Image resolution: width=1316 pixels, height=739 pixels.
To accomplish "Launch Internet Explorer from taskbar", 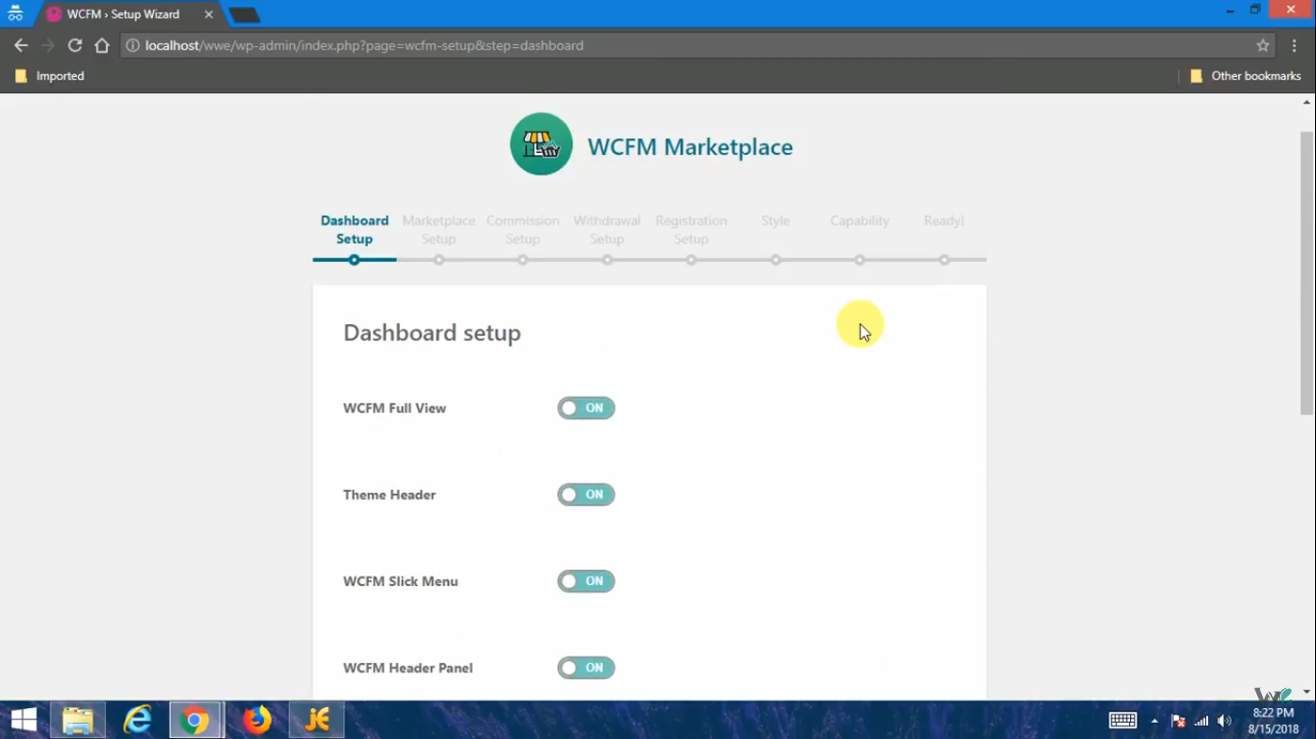I will click(x=138, y=720).
